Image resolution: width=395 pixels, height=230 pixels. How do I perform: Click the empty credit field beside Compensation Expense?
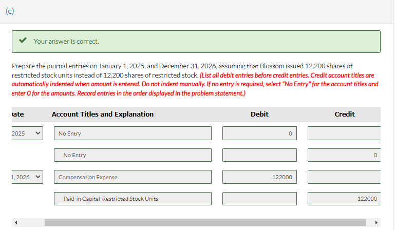[x=344, y=177]
